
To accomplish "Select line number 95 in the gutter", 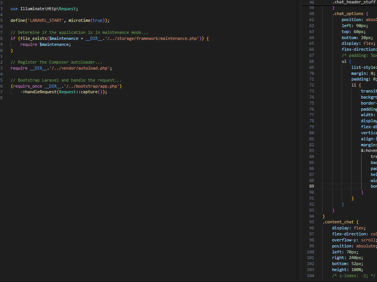I will (x=312, y=222).
